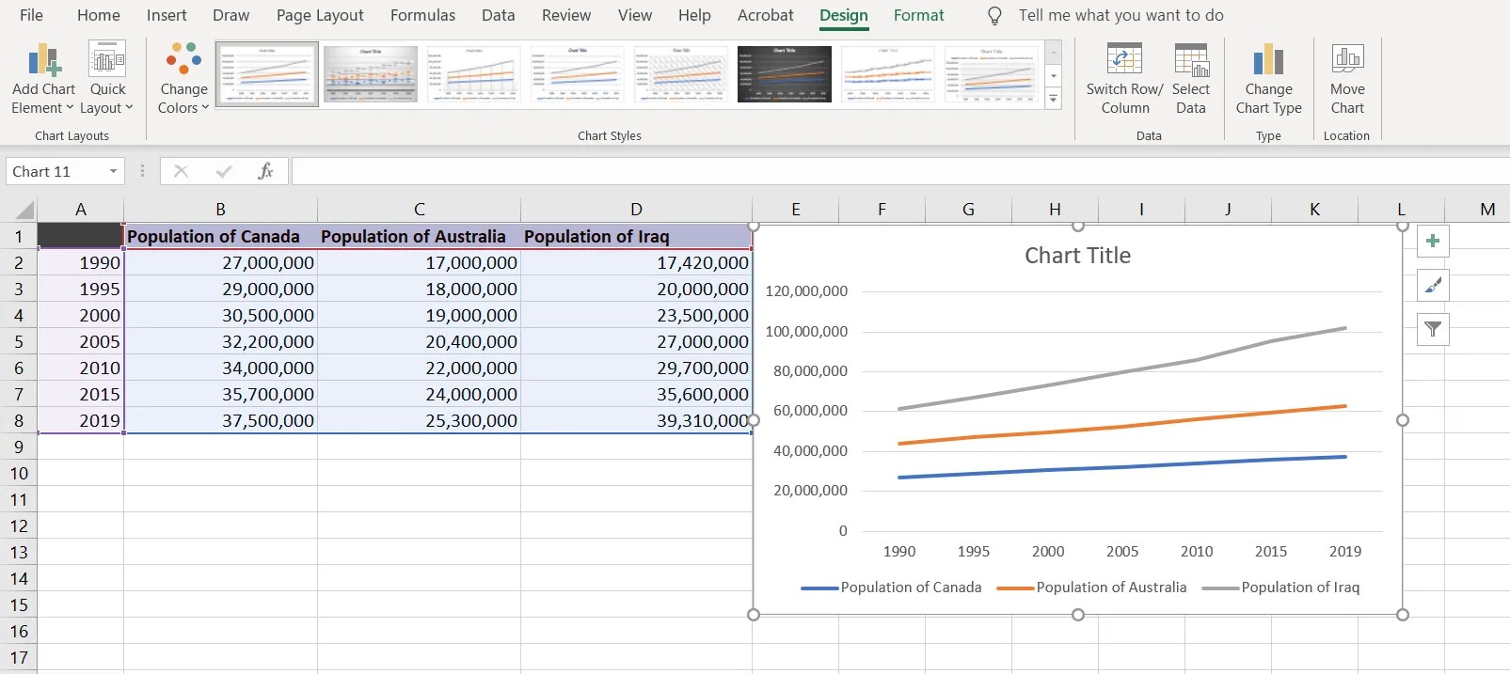Expand the Chart Styles gallery more arrow

coord(1054,98)
